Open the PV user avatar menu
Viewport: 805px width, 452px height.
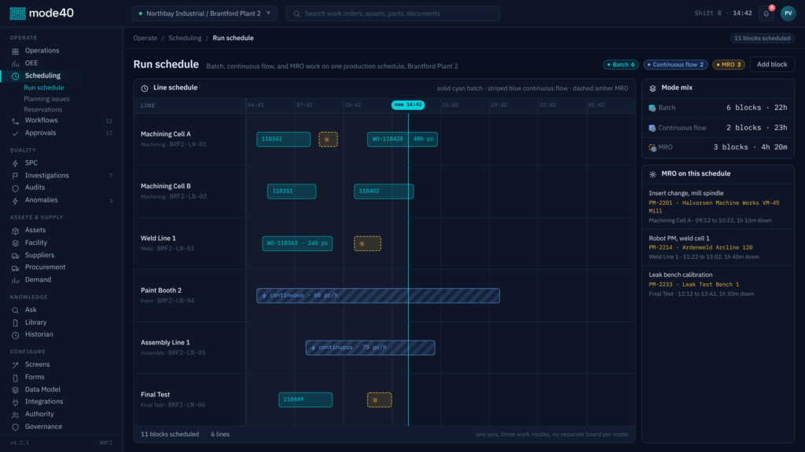point(788,13)
